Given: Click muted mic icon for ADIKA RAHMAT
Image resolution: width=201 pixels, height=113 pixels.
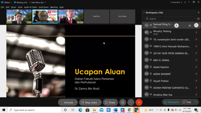Looking at the screenshot, I should coord(196,74).
